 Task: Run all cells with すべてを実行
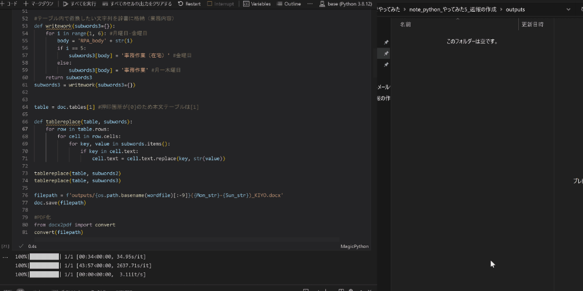pyautogui.click(x=79, y=3)
